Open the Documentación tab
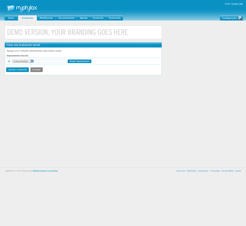The image size is (246, 226). pos(66,18)
